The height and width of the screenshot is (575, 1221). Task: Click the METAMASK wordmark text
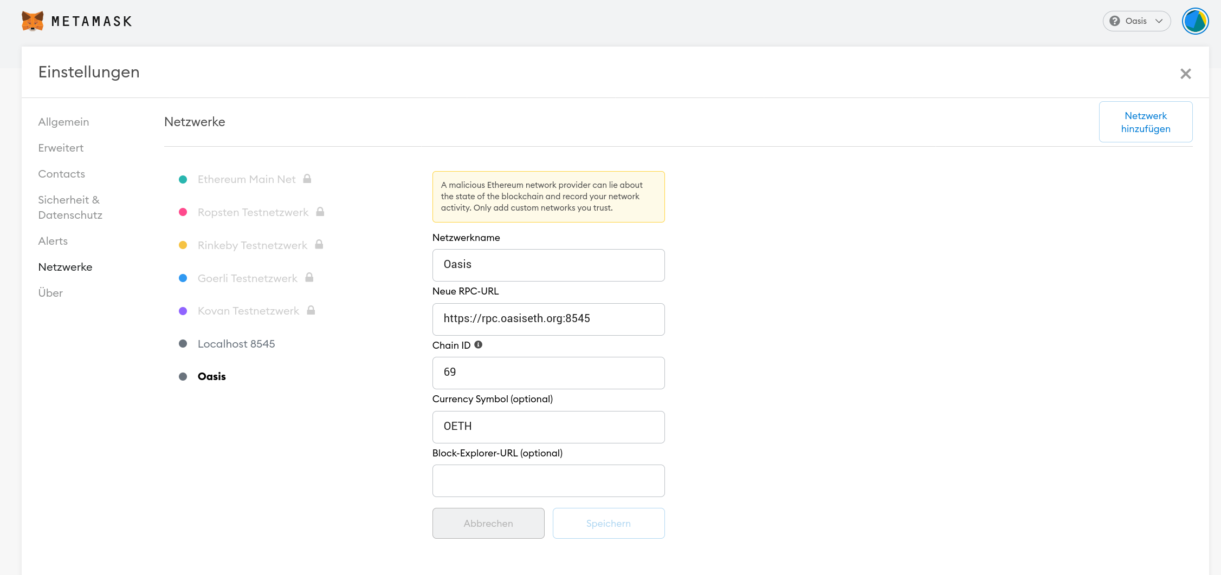[x=92, y=21]
